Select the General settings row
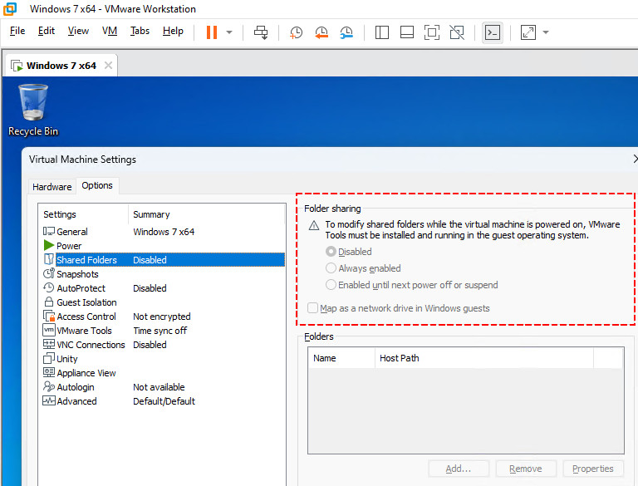The width and height of the screenshot is (638, 486). 163,232
